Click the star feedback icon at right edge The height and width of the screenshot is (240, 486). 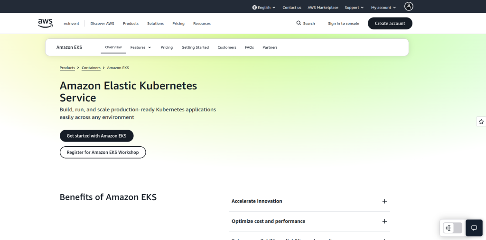click(x=481, y=122)
